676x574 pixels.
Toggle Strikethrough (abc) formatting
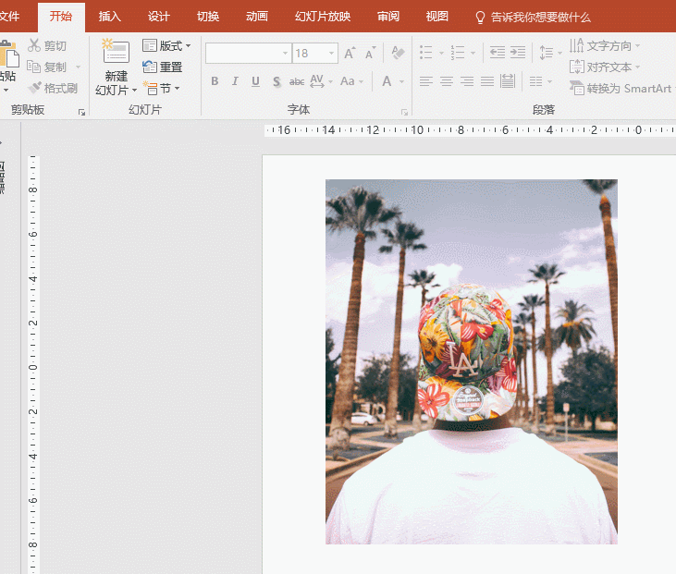point(297,81)
